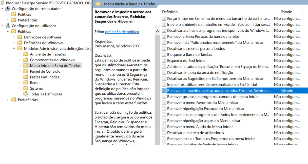Click policy icon for "Remover lista de Todos os Programas"
308x164 pixels.
point(164,139)
